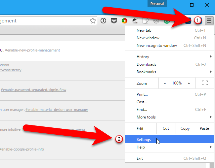Click the green Grammarly extension icon
This screenshot has height=168, width=215.
coord(167,21)
